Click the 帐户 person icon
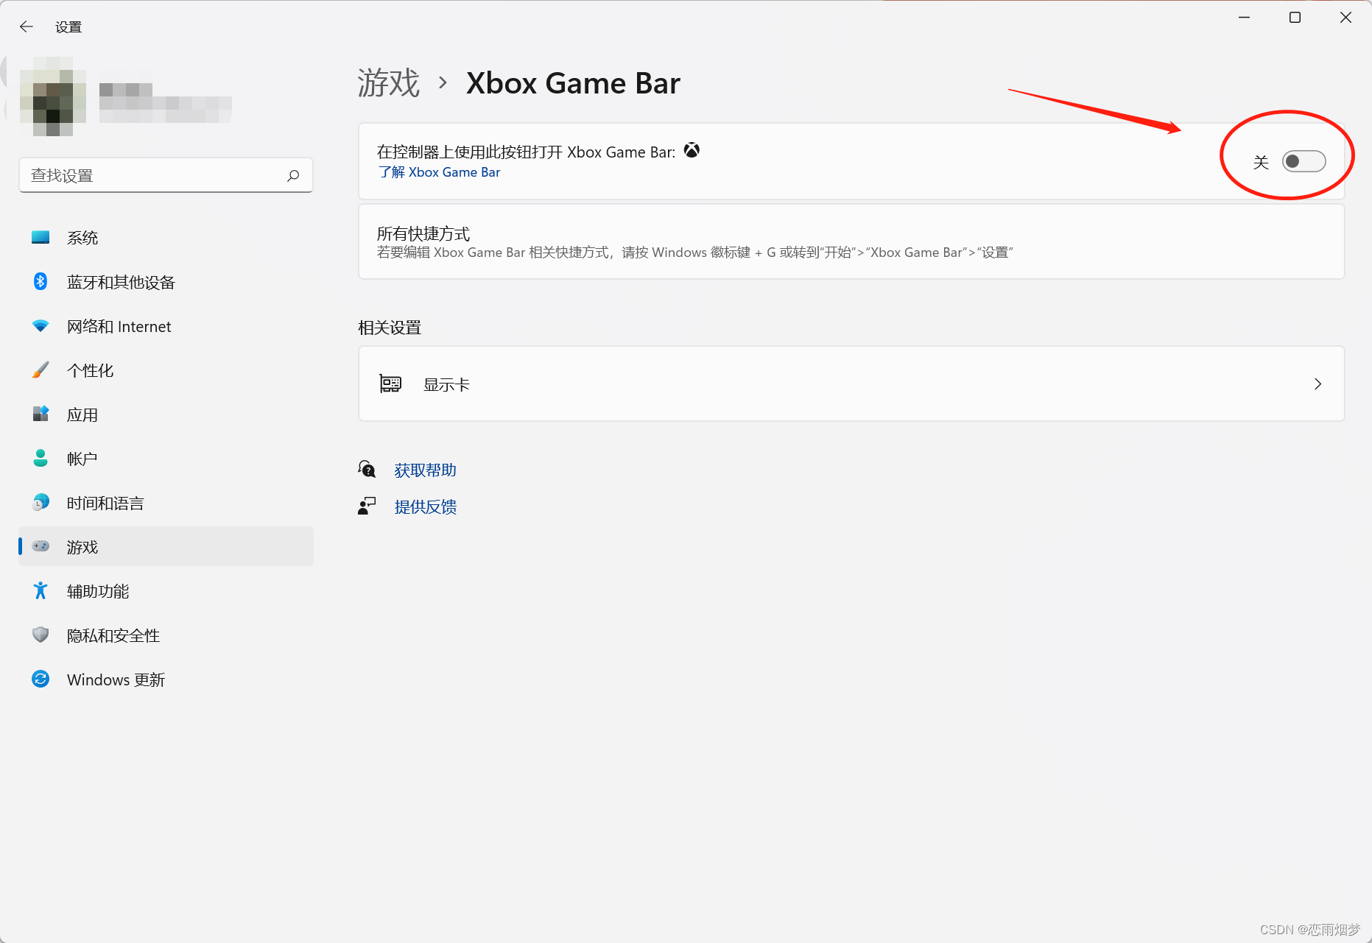The width and height of the screenshot is (1372, 943). click(41, 458)
